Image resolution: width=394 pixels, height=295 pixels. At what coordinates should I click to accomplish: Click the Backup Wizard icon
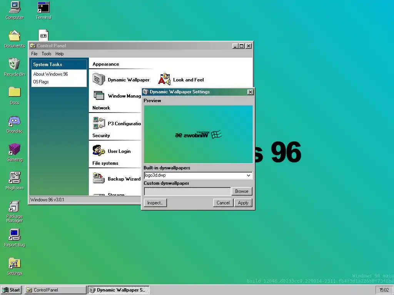click(x=99, y=178)
